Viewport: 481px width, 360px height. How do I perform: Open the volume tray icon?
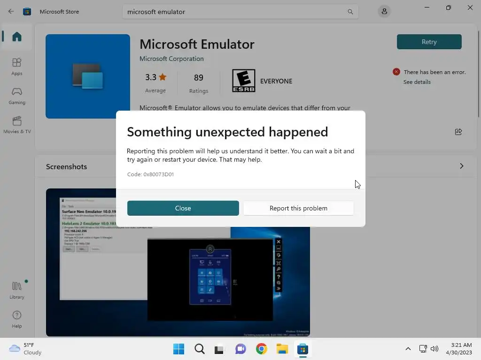[434, 349]
